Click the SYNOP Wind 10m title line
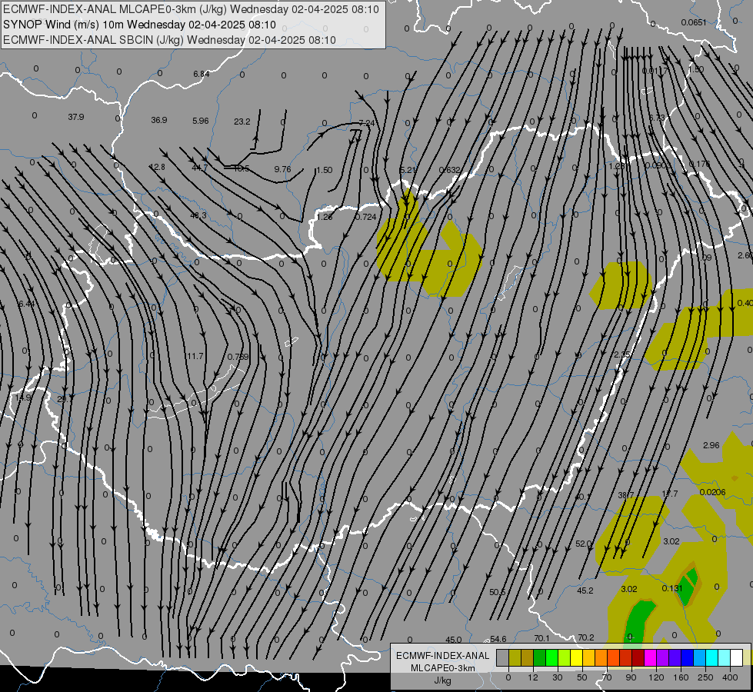 pos(139,25)
